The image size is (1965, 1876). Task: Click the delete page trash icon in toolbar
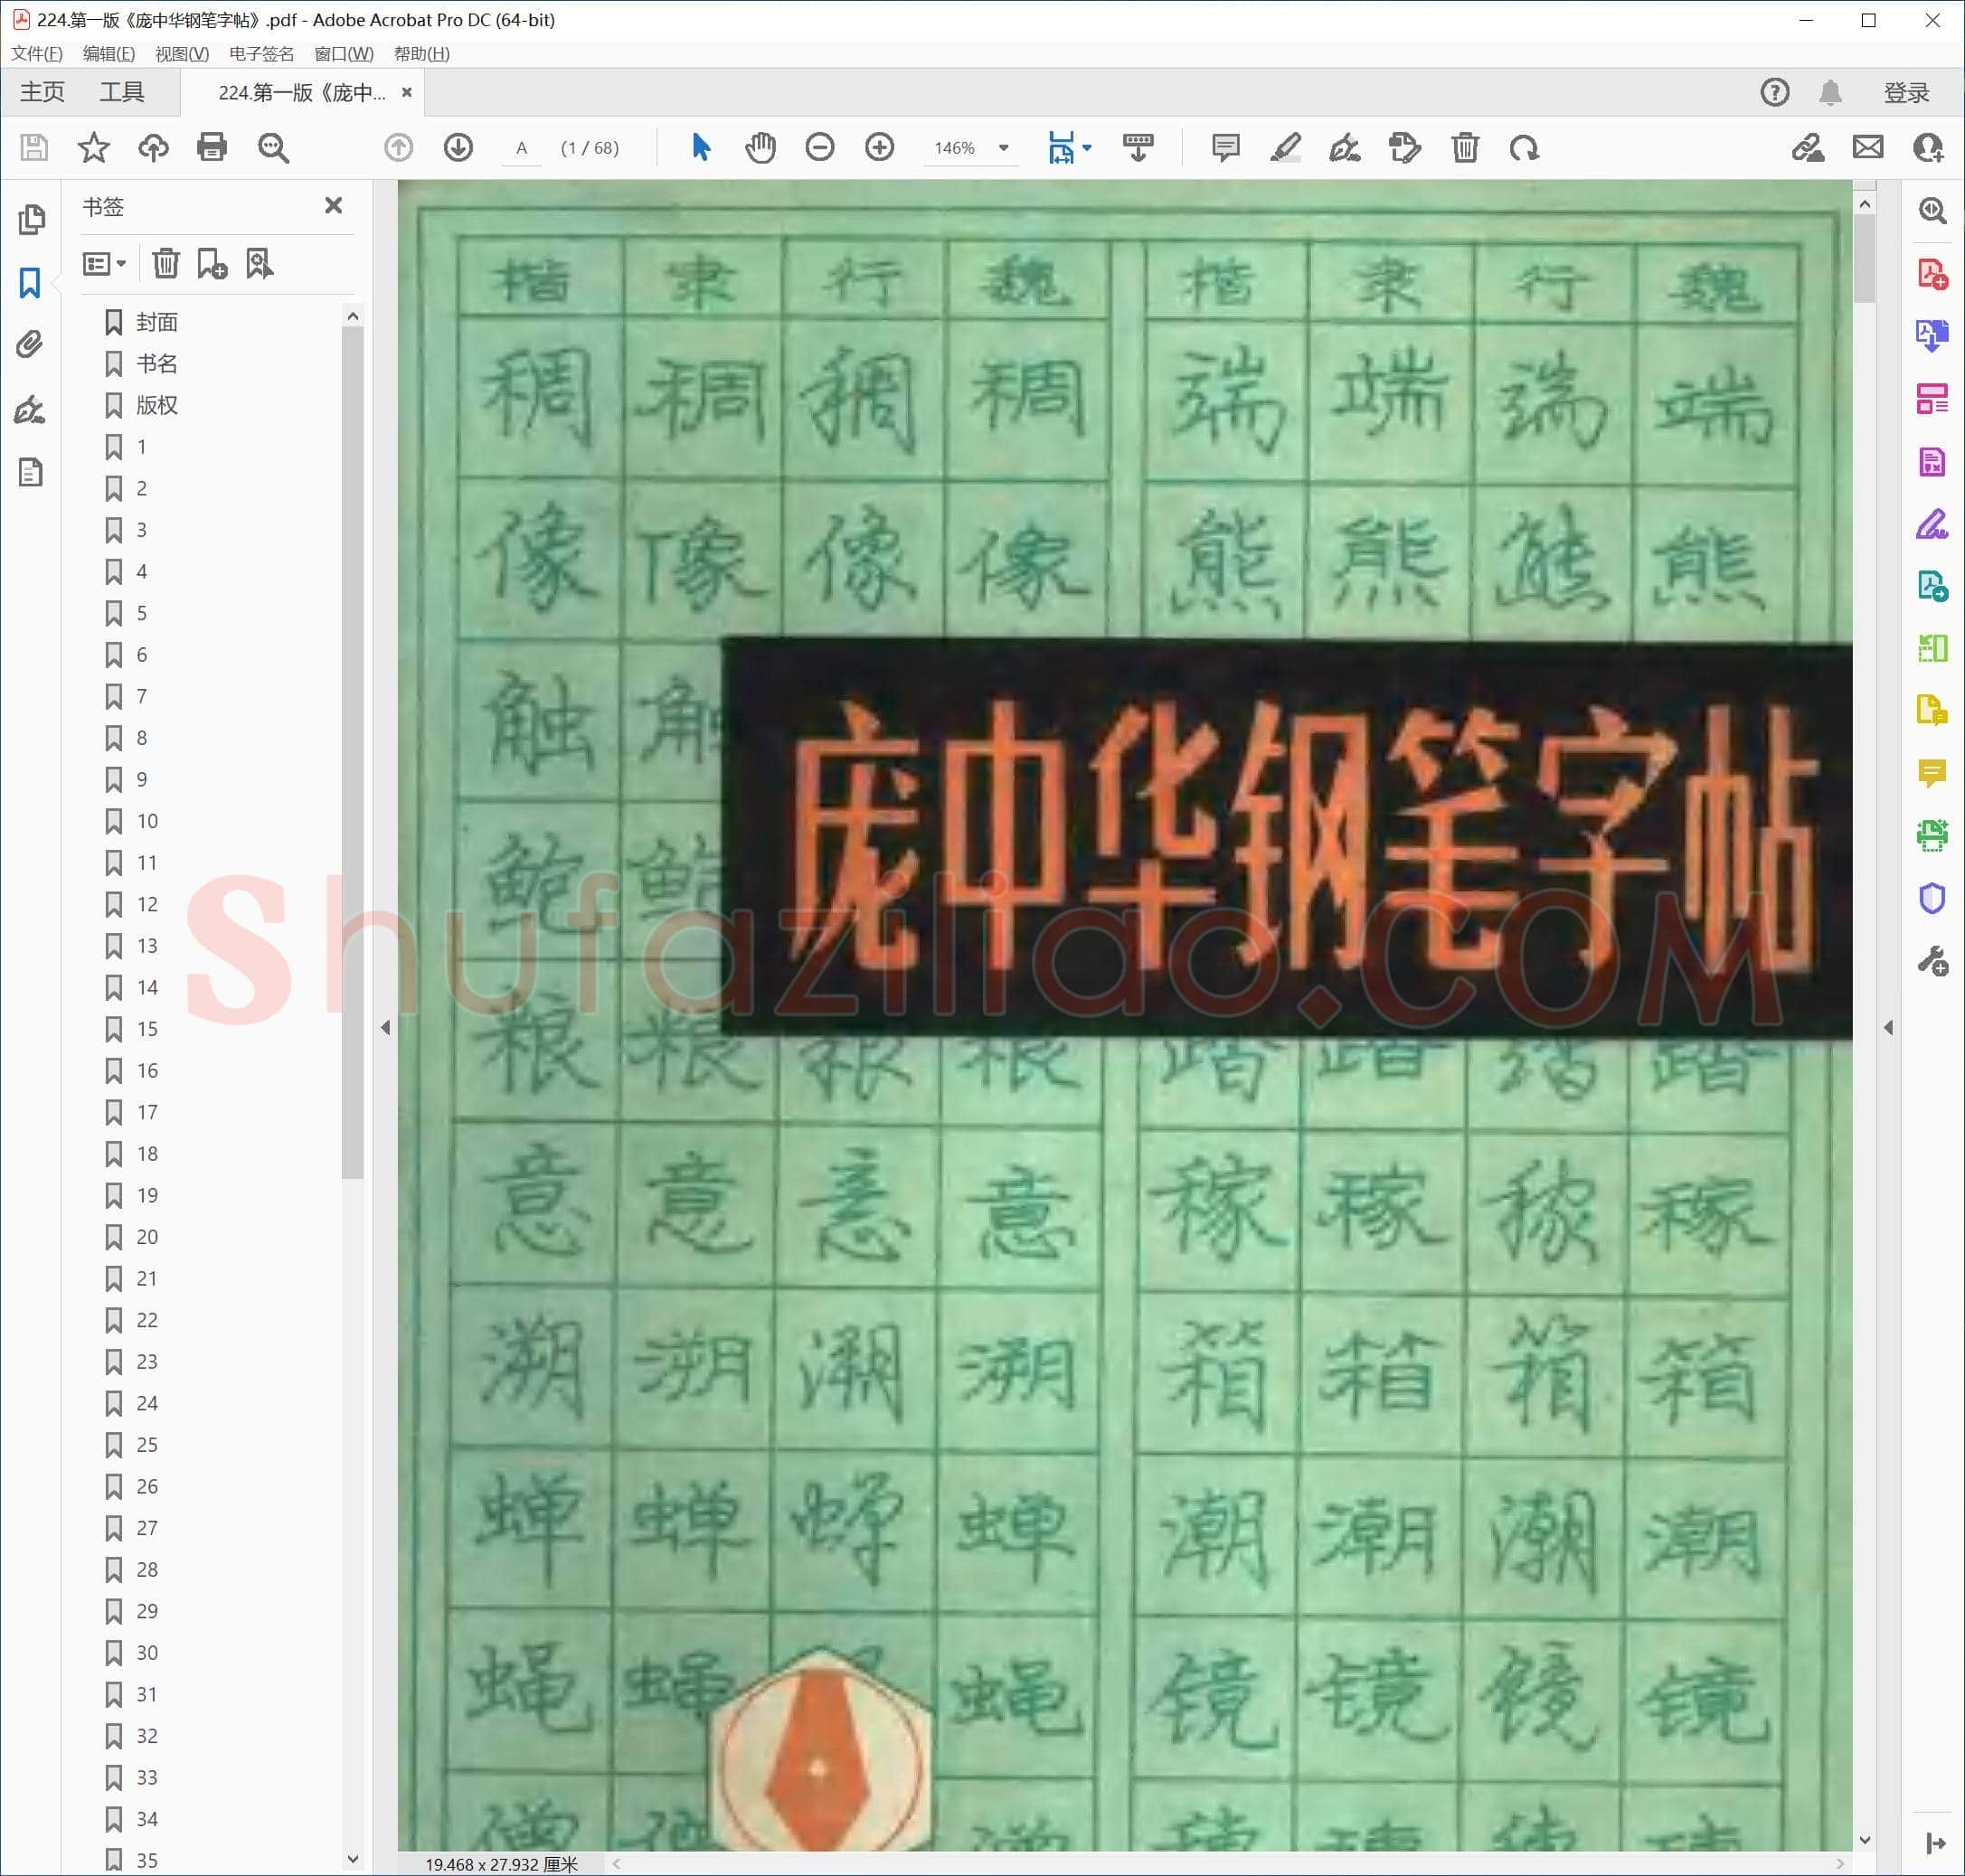[1465, 148]
